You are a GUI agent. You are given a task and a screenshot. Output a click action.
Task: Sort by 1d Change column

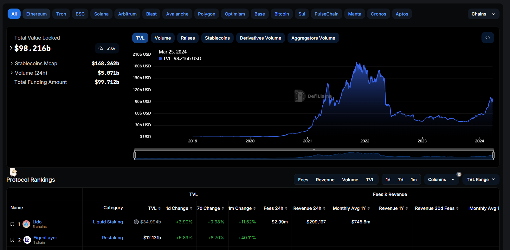(179, 208)
